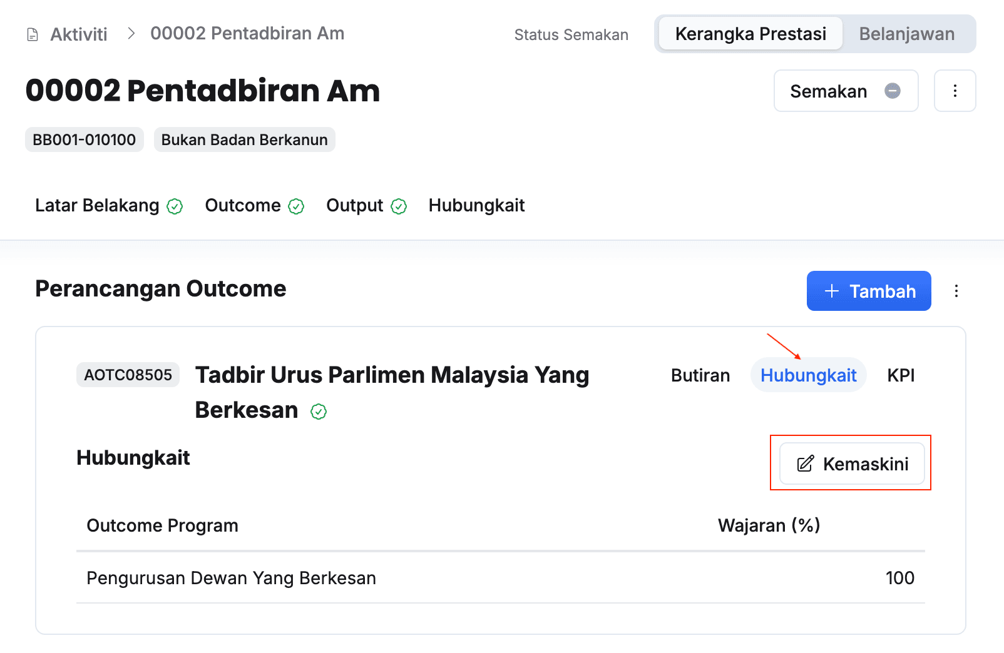This screenshot has width=1004, height=653.
Task: Switch to Kerangka Prestasi view
Action: [750, 34]
